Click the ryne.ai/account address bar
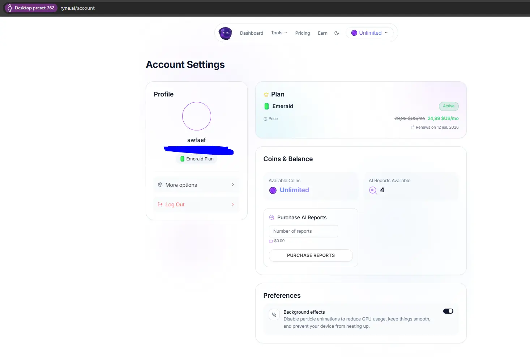Viewport: 530px width, 357px height. (77, 8)
